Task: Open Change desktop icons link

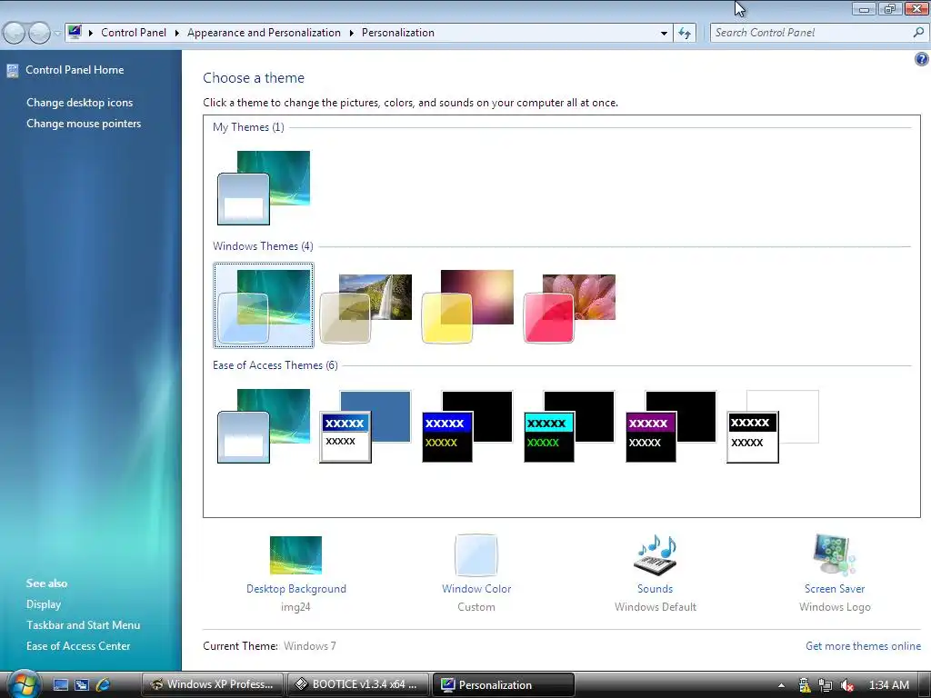Action: (80, 103)
